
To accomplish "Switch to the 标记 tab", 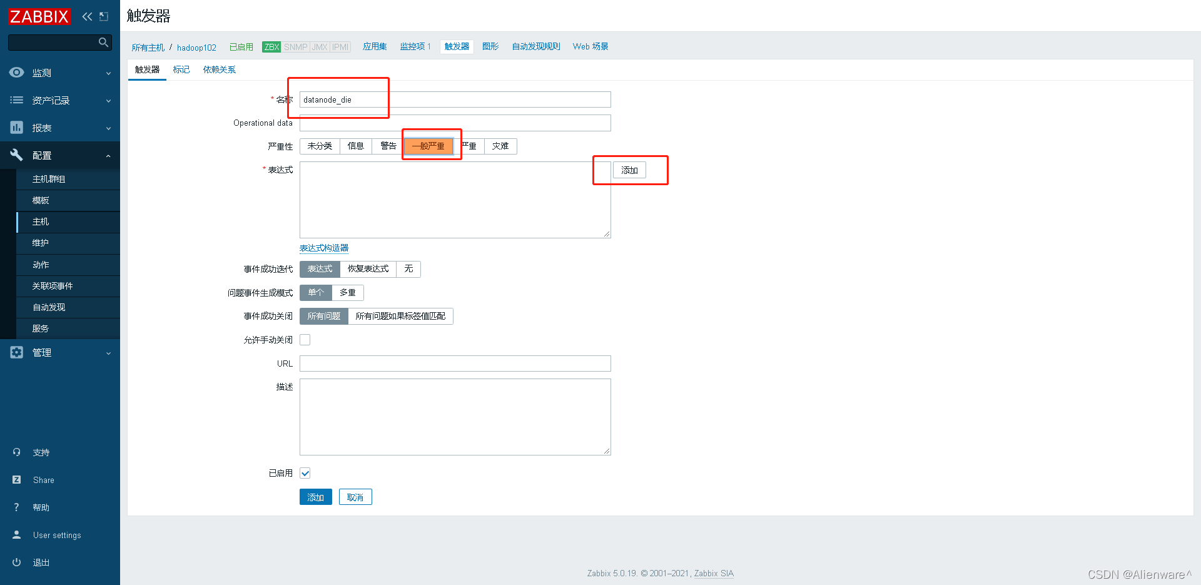I will 181,69.
